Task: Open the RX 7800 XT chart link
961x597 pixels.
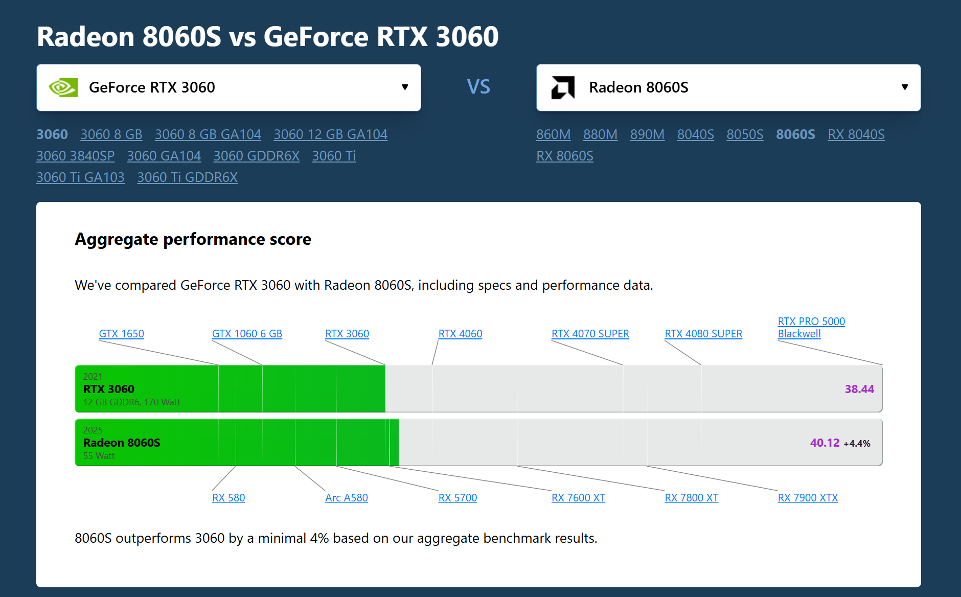Action: 692,498
